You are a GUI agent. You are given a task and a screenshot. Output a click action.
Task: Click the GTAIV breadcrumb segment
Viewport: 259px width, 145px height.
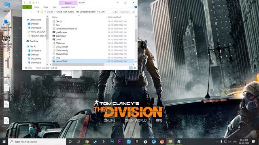click(x=102, y=12)
